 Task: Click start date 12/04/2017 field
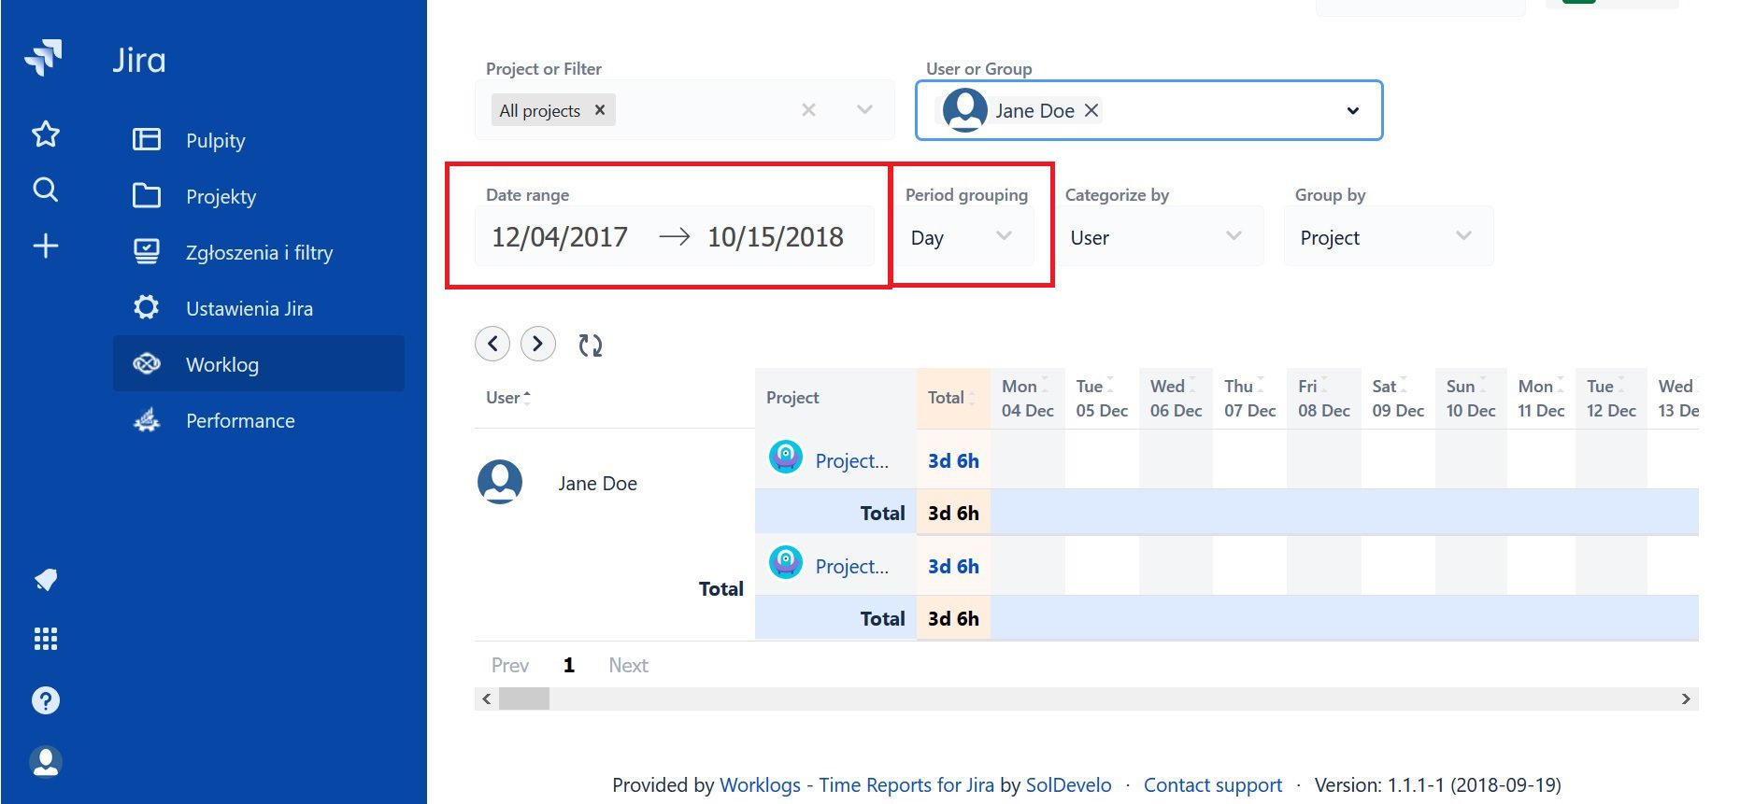pos(560,237)
